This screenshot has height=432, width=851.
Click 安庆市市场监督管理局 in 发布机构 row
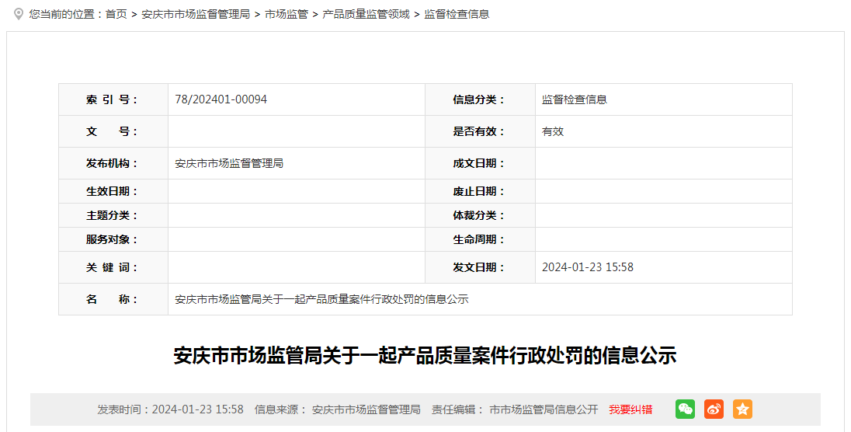pos(229,163)
